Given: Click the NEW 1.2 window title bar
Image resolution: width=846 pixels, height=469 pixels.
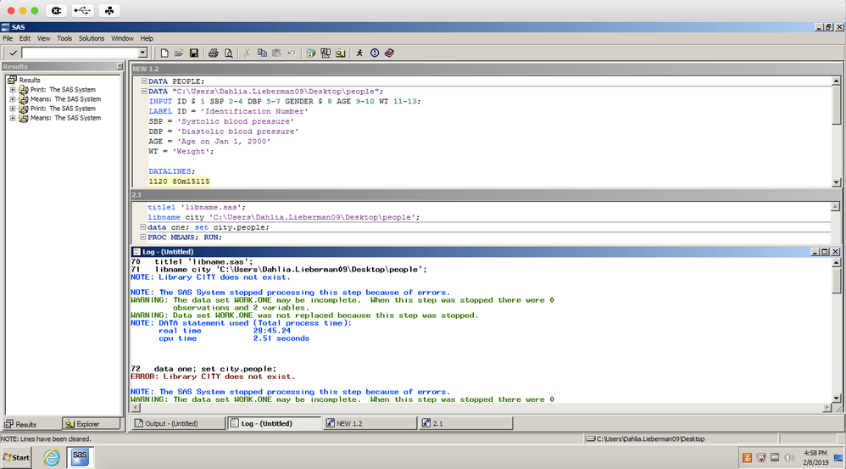Looking at the screenshot, I should [x=486, y=69].
